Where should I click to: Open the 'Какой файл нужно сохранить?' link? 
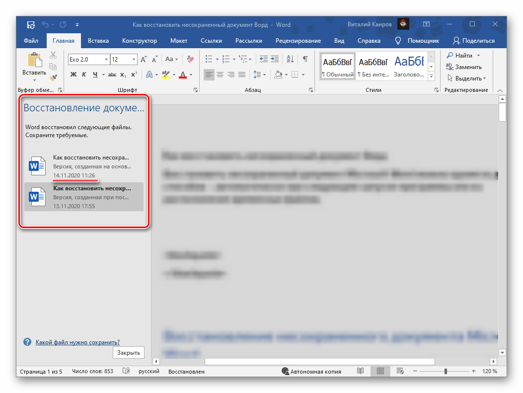coord(77,342)
